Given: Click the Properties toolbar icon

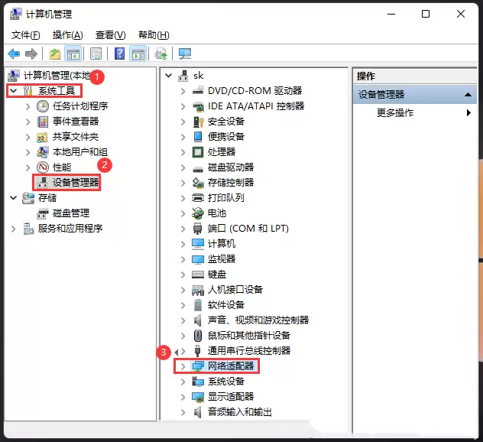Looking at the screenshot, I should 96,54.
